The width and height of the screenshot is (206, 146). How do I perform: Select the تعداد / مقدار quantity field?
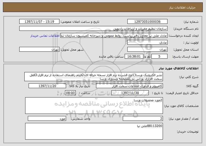pos(143,118)
